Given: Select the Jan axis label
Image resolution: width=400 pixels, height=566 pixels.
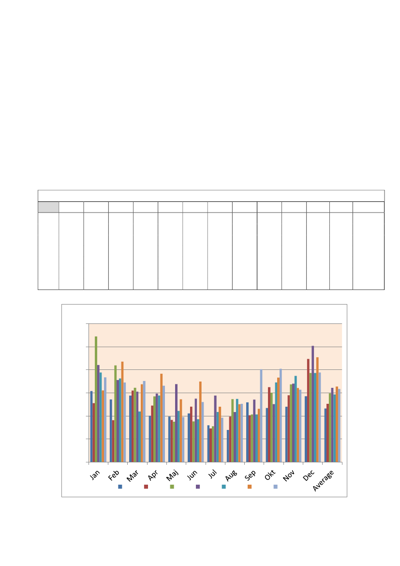Looking at the screenshot, I should click(94, 475).
